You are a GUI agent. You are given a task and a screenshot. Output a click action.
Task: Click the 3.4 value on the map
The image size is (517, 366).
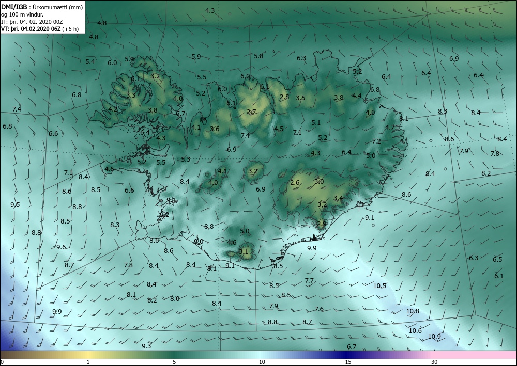pos(338,198)
